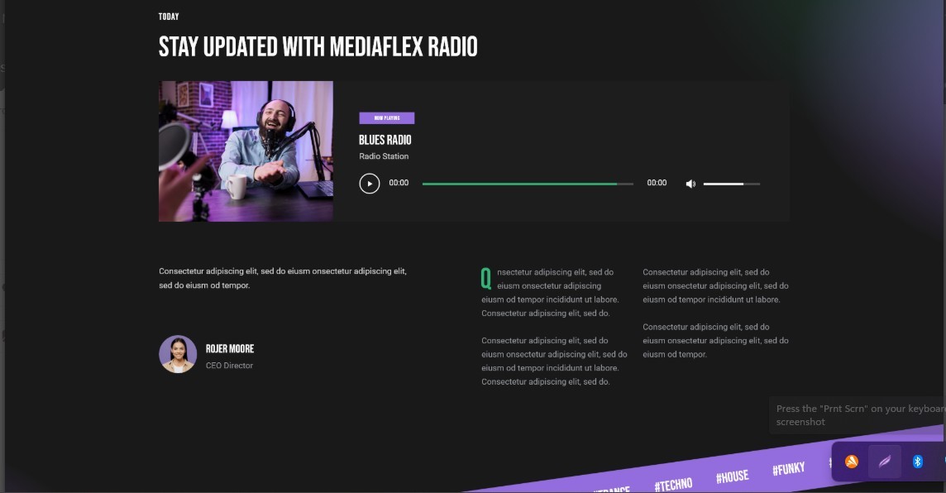This screenshot has height=493, width=946.
Task: Adjust the volume slider
Action: coord(731,184)
